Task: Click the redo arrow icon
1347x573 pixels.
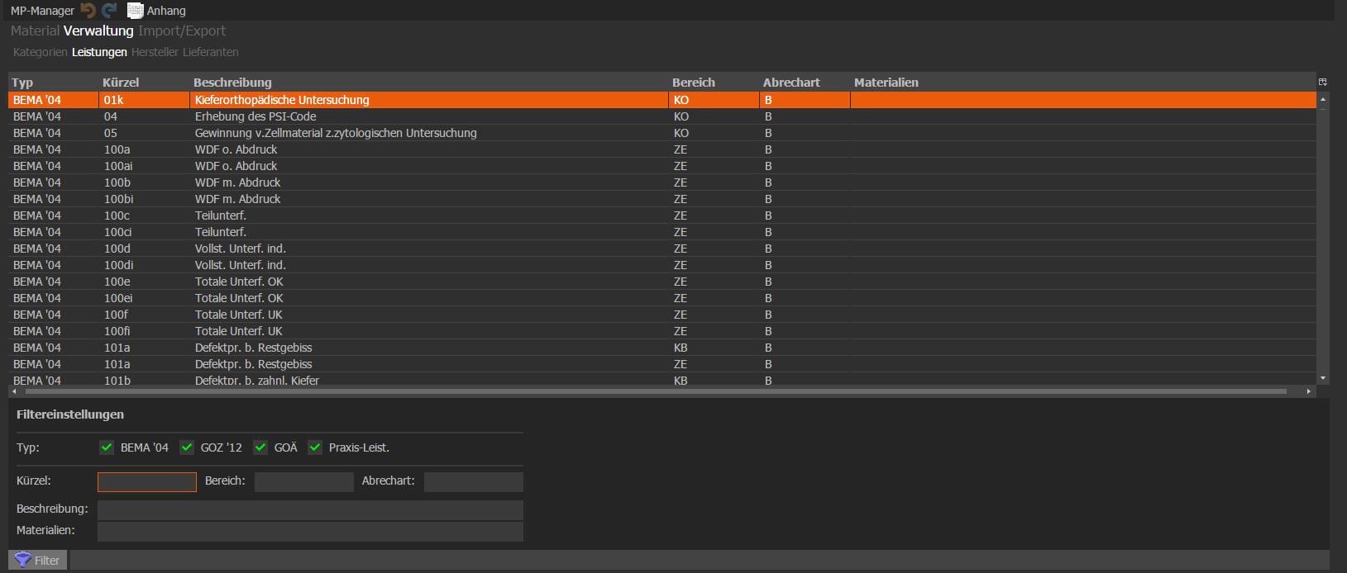Action: pyautogui.click(x=109, y=11)
